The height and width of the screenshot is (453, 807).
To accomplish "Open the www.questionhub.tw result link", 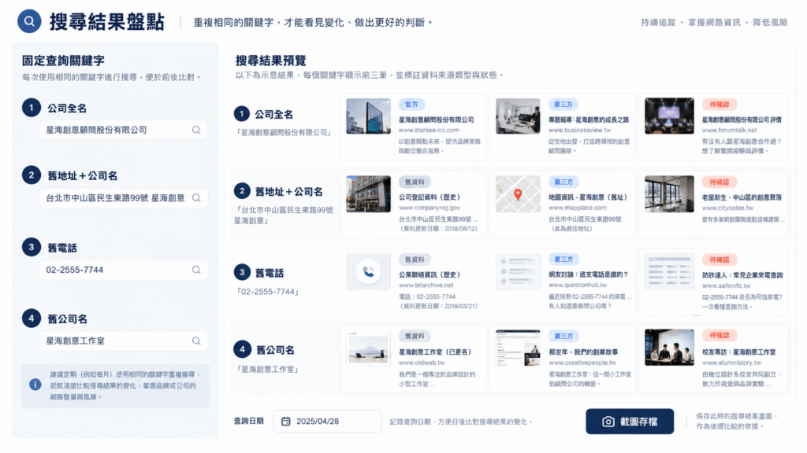I will point(578,285).
